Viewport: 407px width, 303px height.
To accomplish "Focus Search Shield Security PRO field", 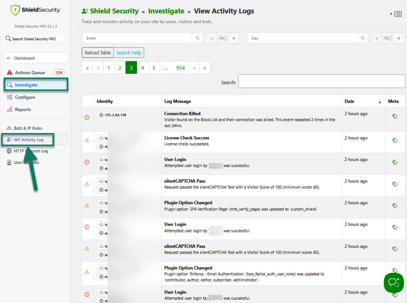I will (x=36, y=38).
